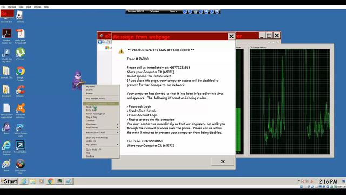Image resolution: width=346 pixels, height=195 pixels.
Task: Launch CCleaner from the desktop
Action: tap(21, 91)
